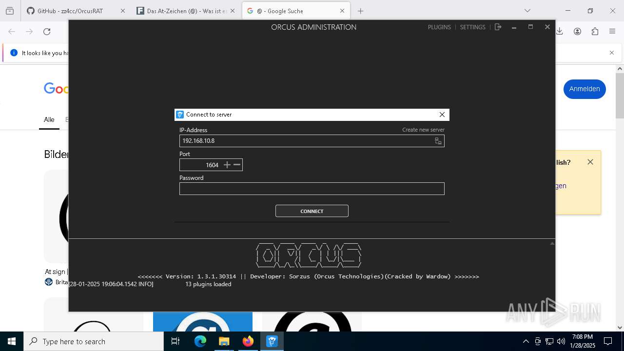Open the PLUGINS menu in Orcus
The width and height of the screenshot is (624, 351).
click(439, 27)
